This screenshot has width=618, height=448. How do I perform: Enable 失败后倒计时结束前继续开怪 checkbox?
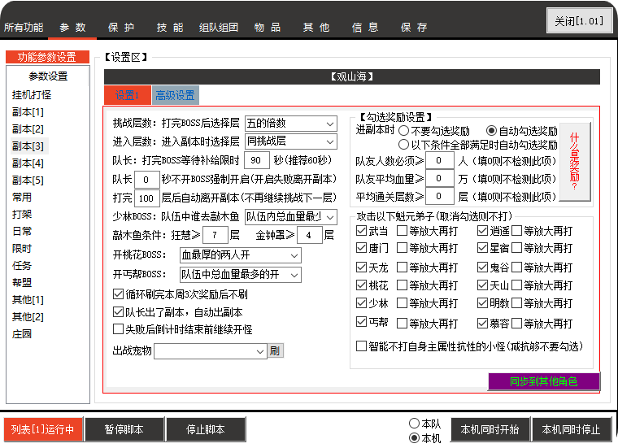[x=118, y=329]
